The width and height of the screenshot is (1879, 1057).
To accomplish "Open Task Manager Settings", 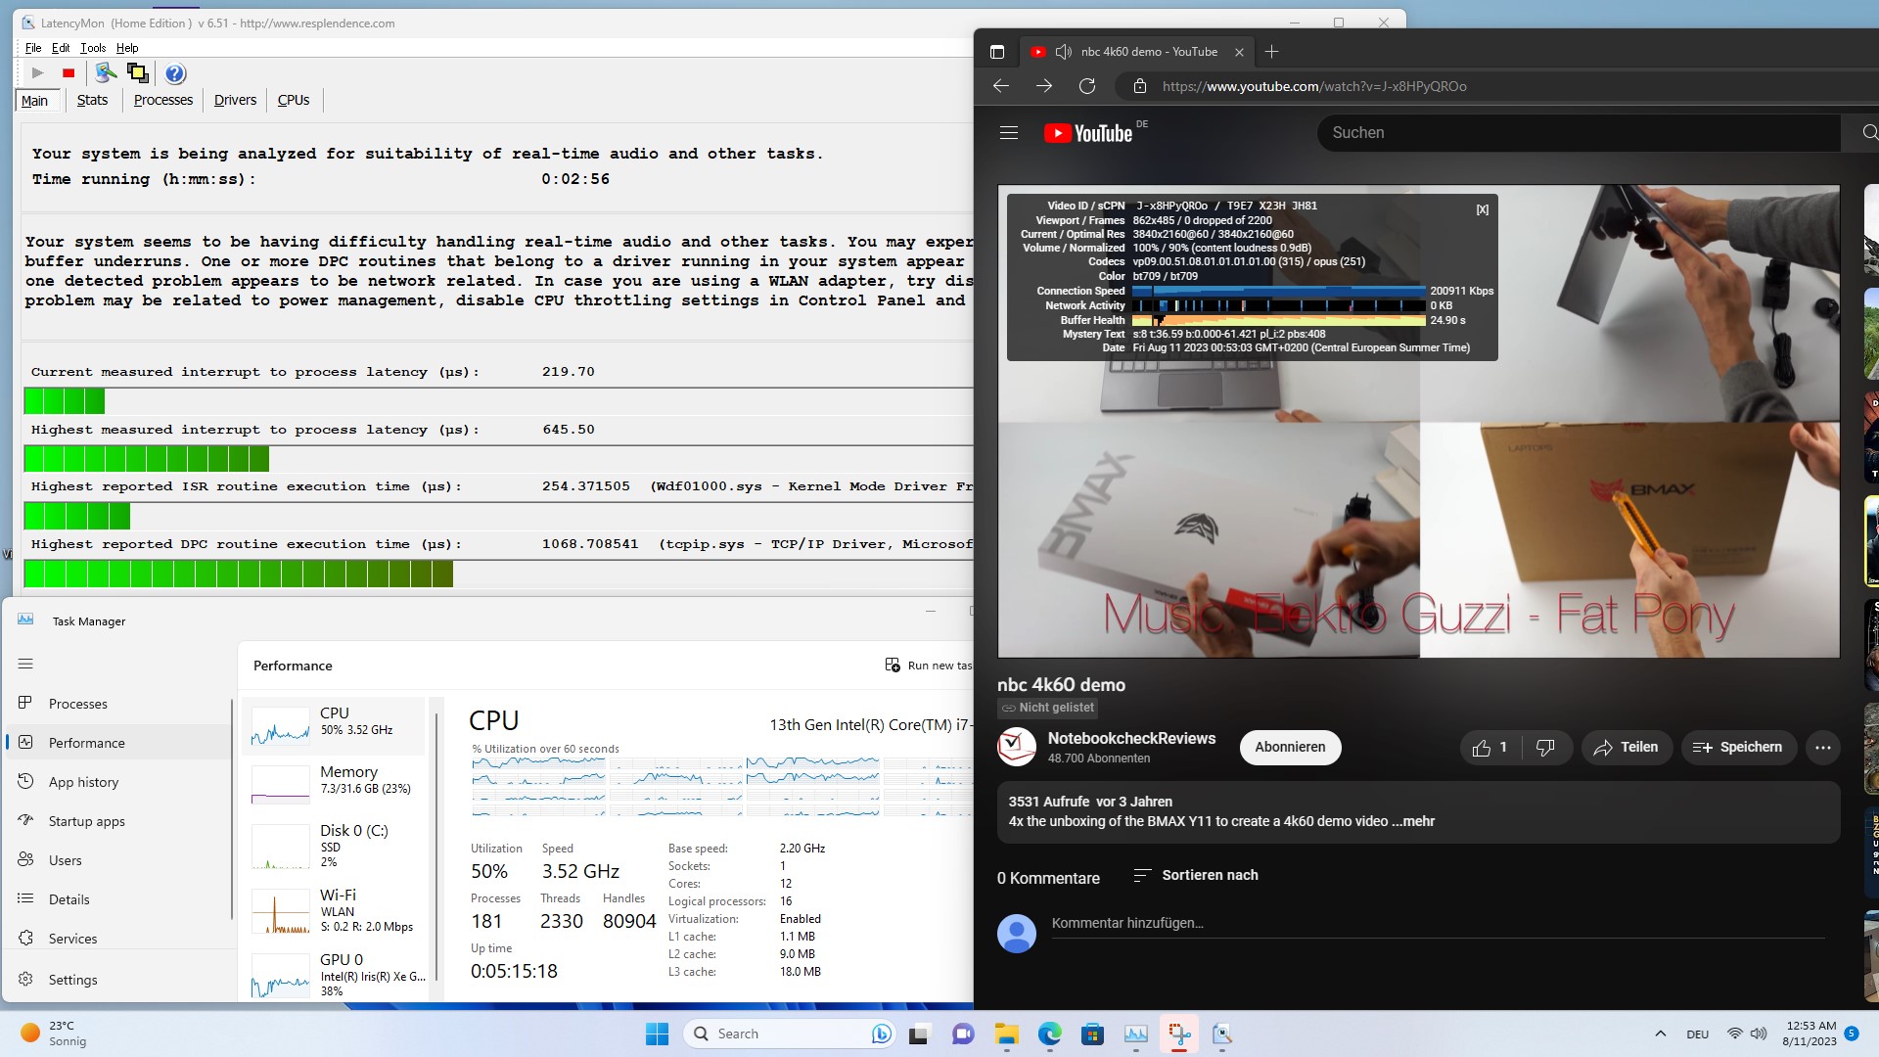I will point(119,981).
